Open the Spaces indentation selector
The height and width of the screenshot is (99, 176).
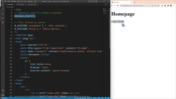89,98
